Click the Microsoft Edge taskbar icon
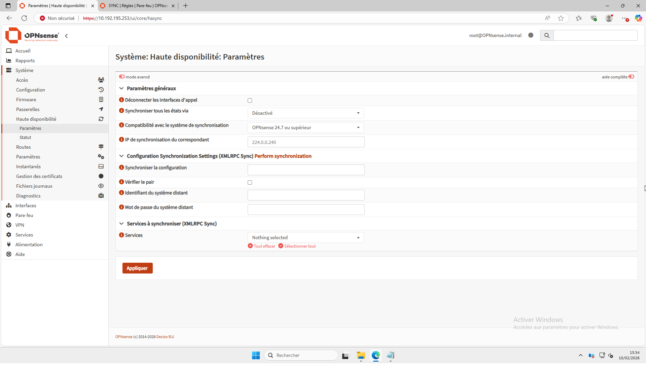 point(375,355)
